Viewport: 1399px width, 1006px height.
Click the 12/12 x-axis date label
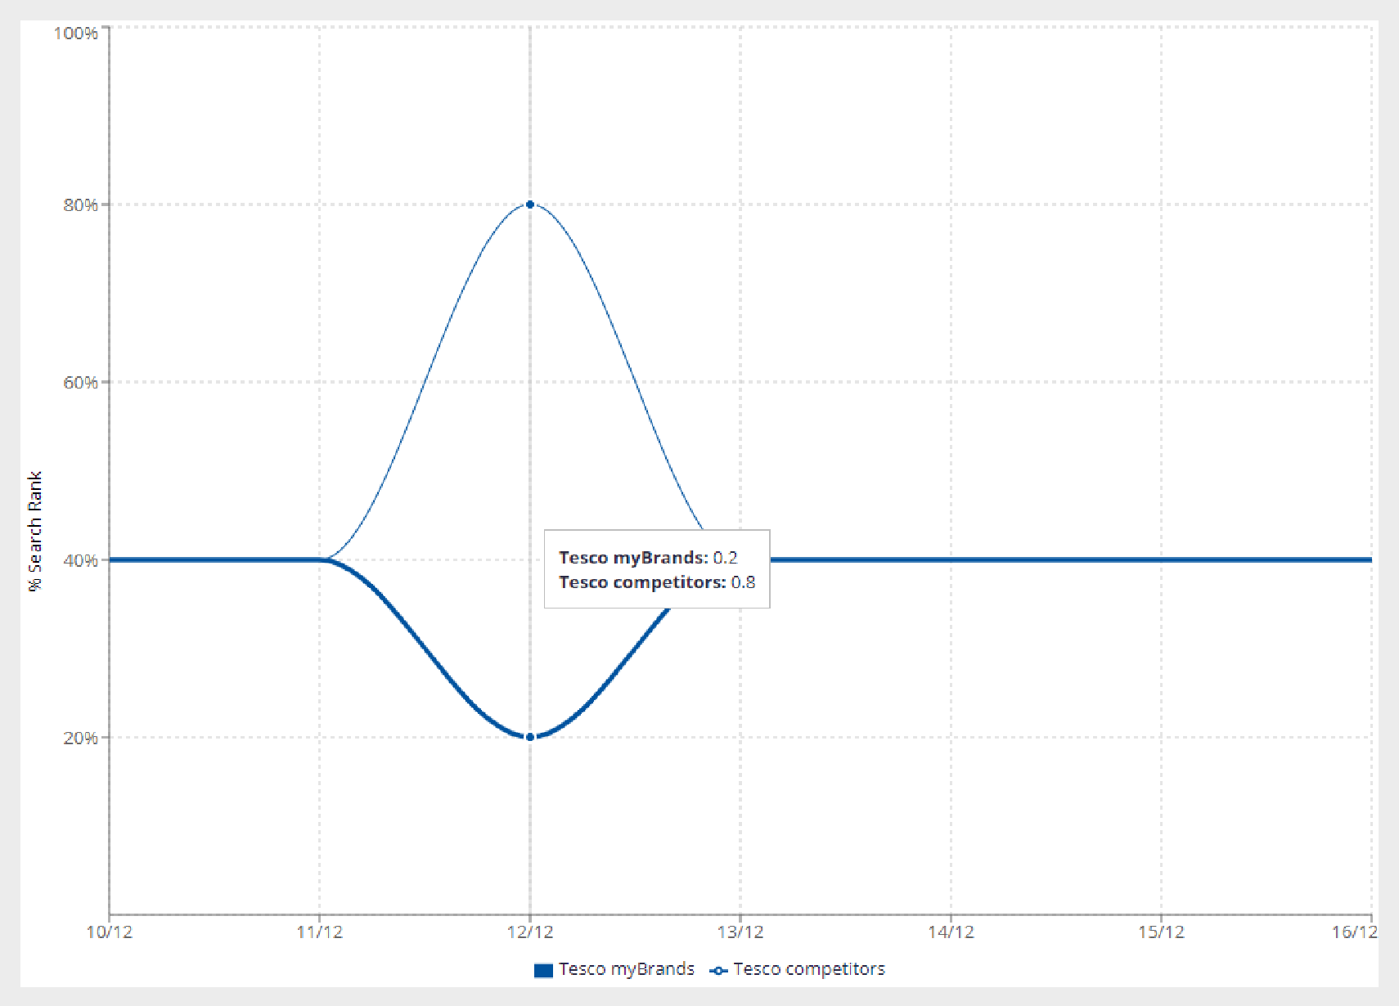point(530,932)
